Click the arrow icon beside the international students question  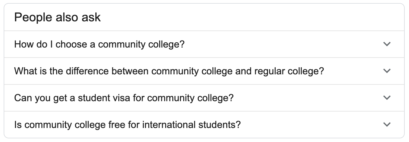[x=387, y=125]
